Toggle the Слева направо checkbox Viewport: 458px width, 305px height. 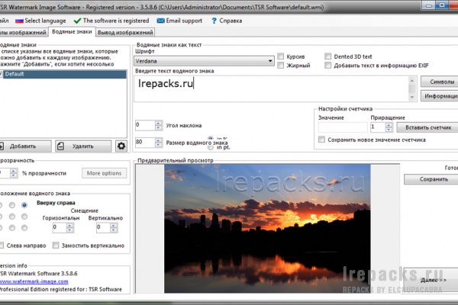(2, 246)
